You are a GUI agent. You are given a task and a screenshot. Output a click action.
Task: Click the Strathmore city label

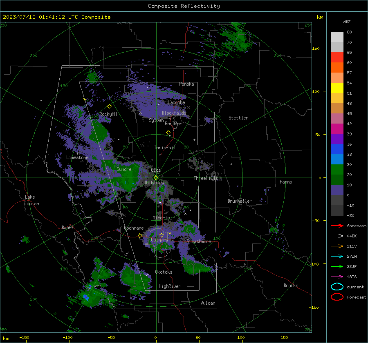(199, 241)
